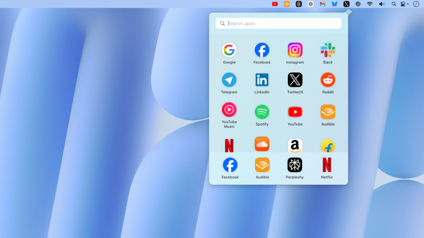Image resolution: width=424 pixels, height=238 pixels.
Task: Click the Bluesky butterfly icon in menu bar
Action: coord(335,4)
